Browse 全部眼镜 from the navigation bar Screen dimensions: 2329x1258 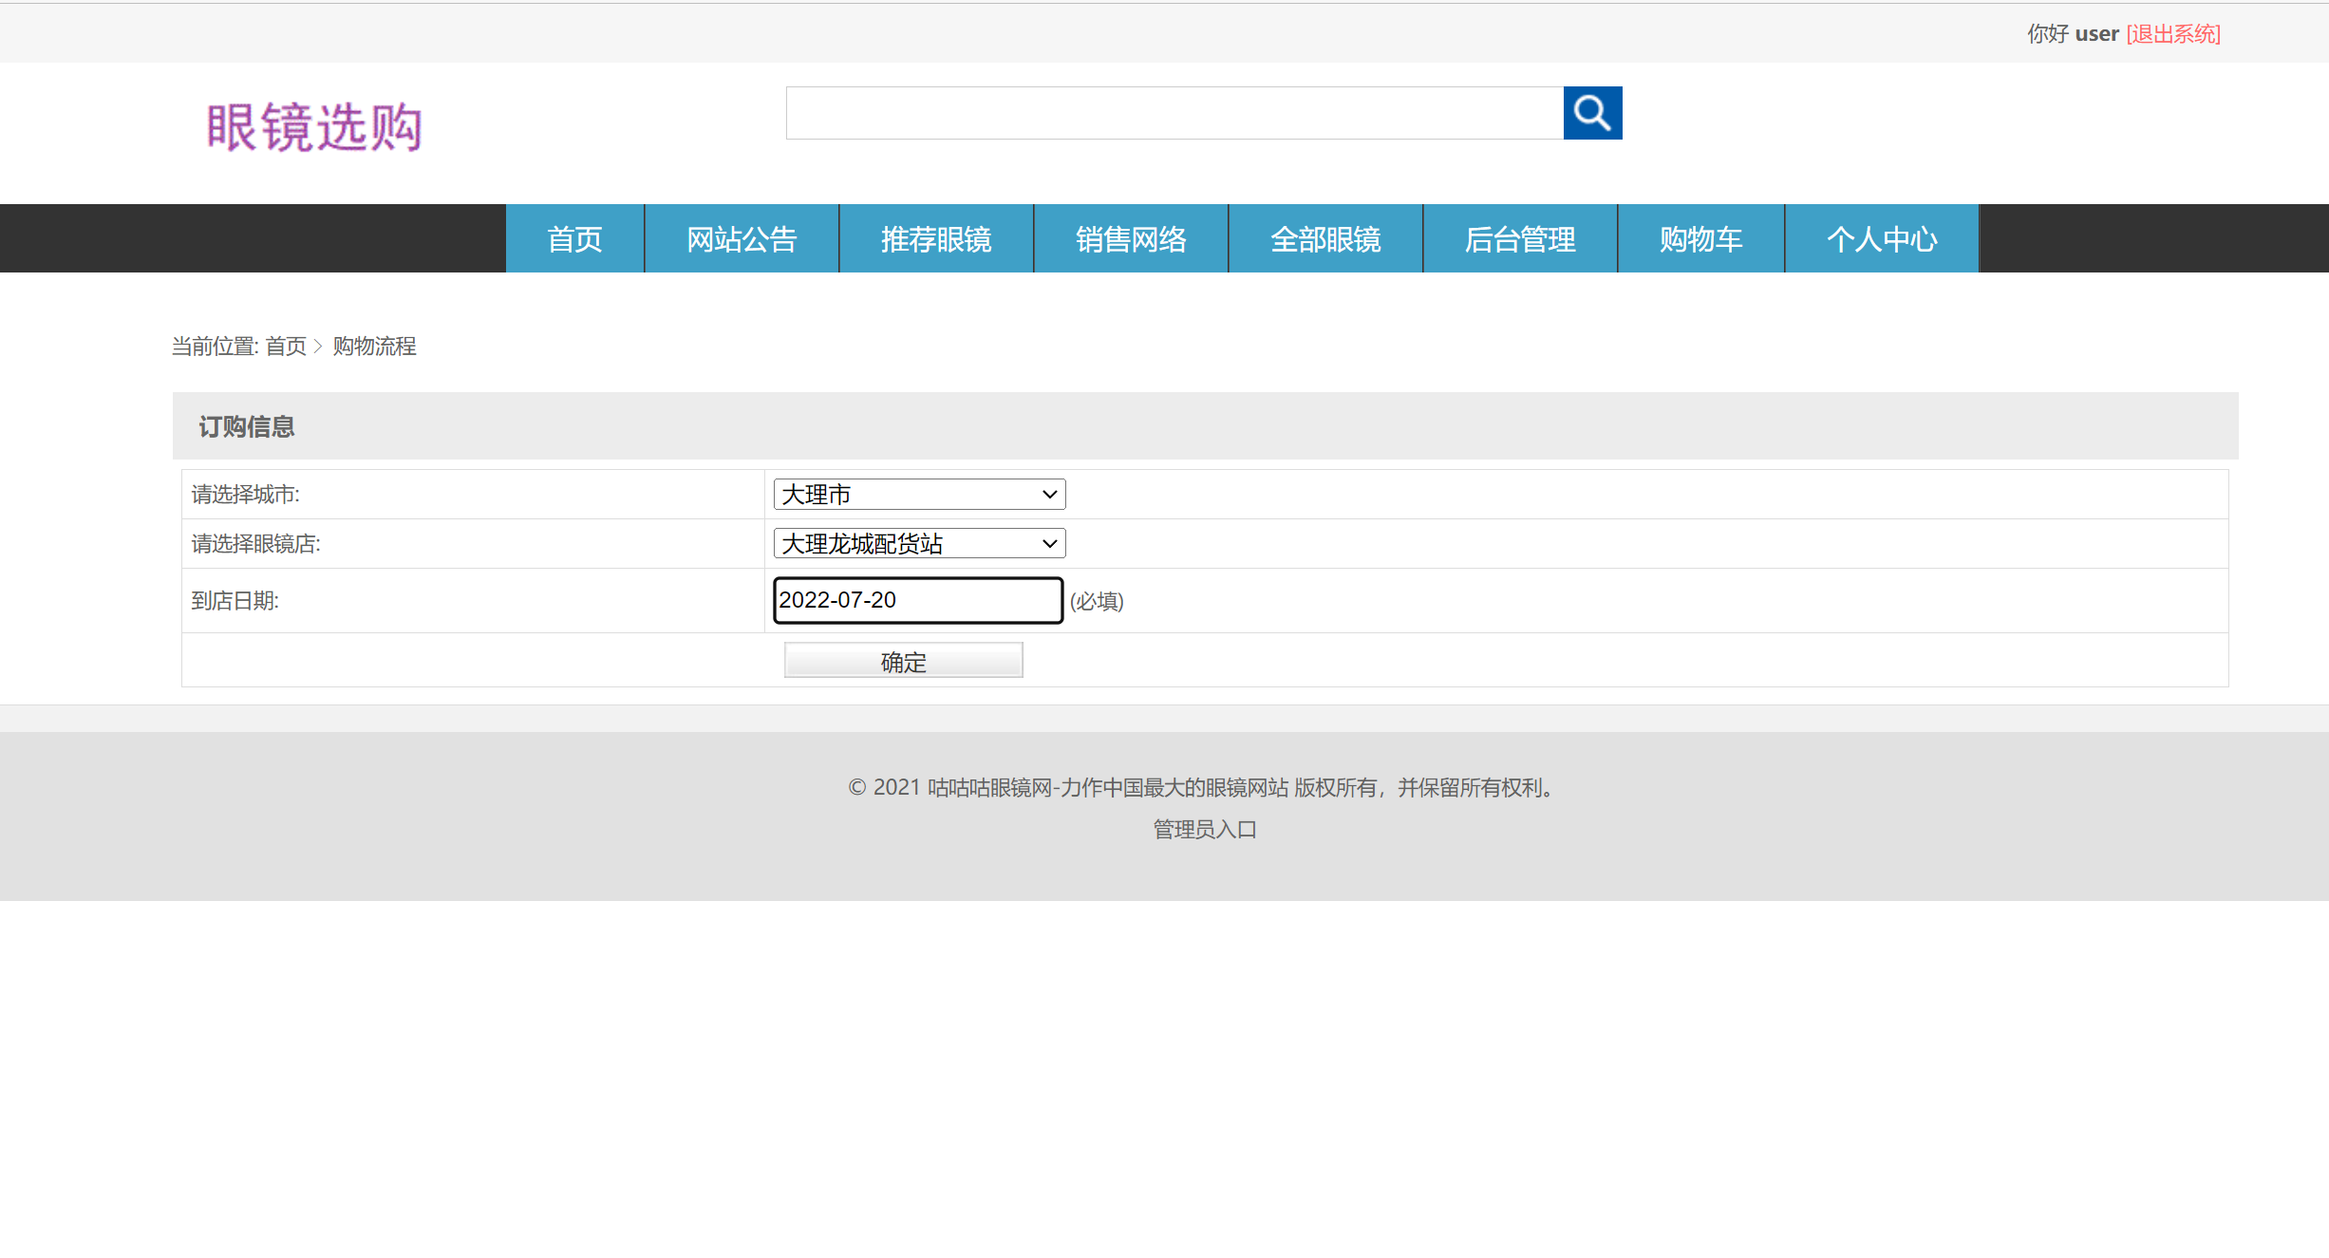click(1325, 238)
